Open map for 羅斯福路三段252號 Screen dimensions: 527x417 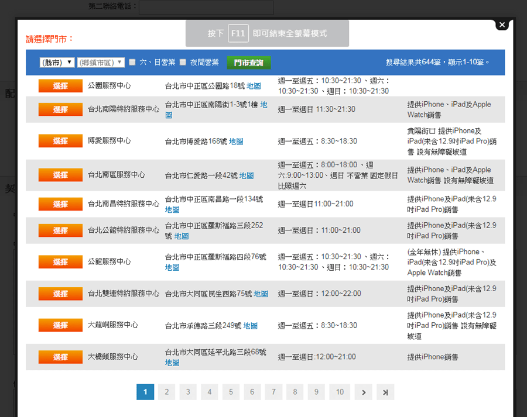tap(182, 236)
